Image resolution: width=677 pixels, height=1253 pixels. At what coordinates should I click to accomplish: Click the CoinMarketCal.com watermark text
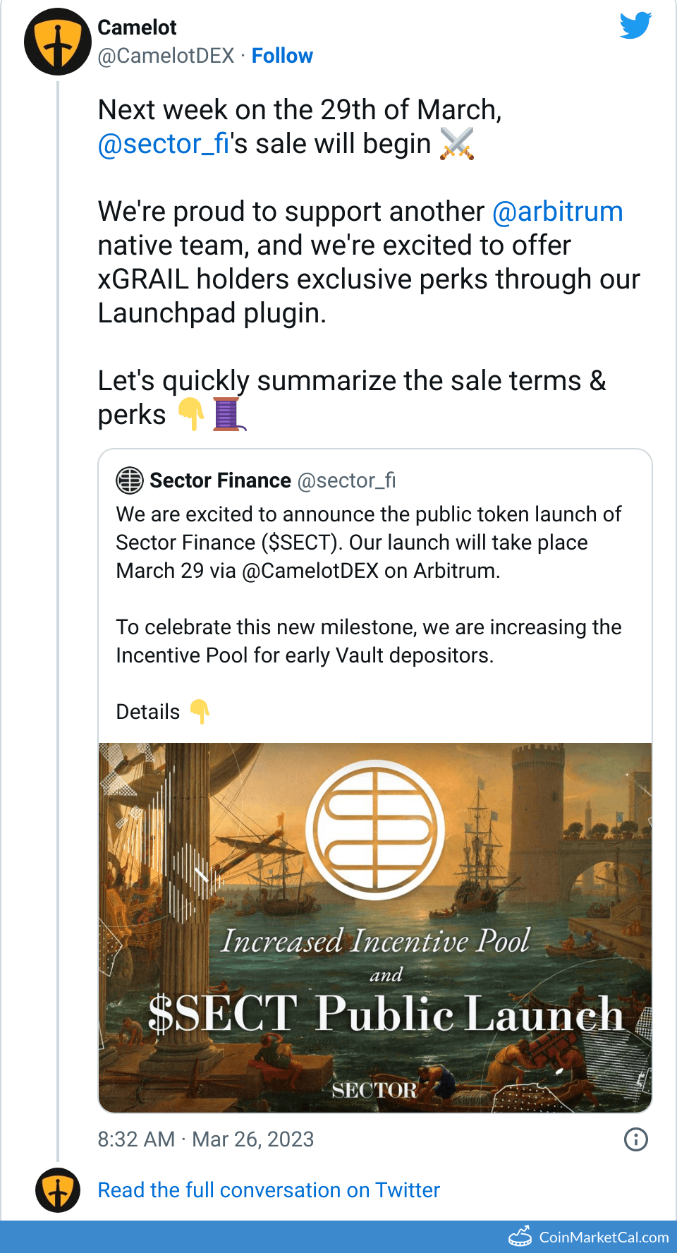pos(604,1237)
